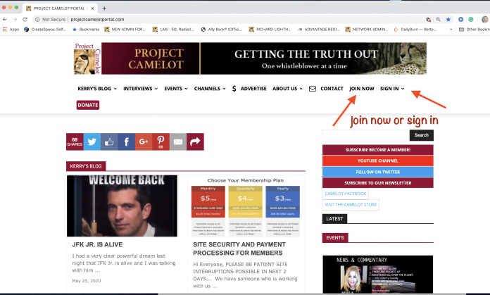Expand the About Us dropdown menu

287,89
